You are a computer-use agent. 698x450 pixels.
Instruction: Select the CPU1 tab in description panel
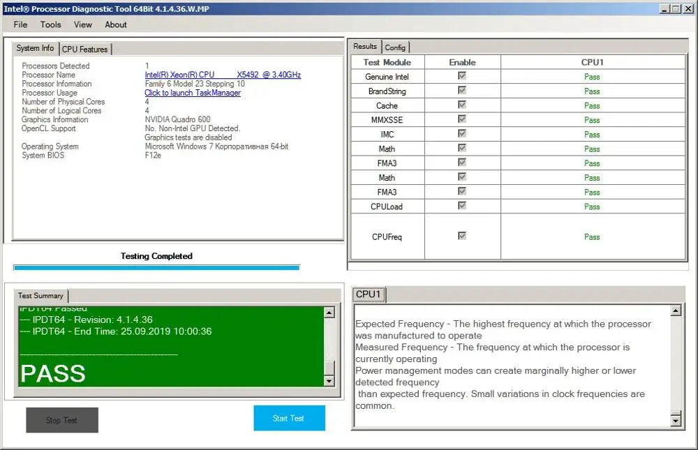pyautogui.click(x=368, y=294)
